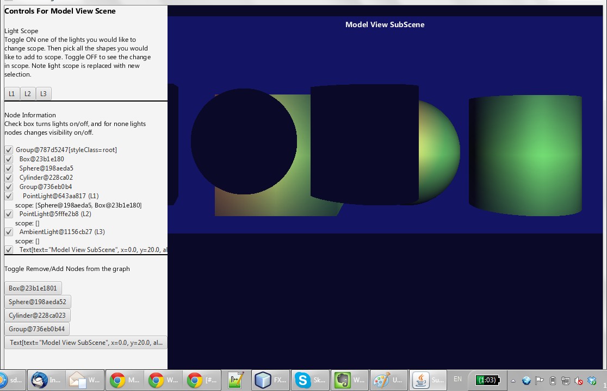Toggle the L2 light scope button
607x391 pixels.
point(28,94)
